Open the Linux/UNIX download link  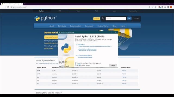pos(48,43)
